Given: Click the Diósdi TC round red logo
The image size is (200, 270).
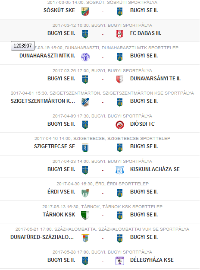Looking at the screenshot, I should 120,125.
